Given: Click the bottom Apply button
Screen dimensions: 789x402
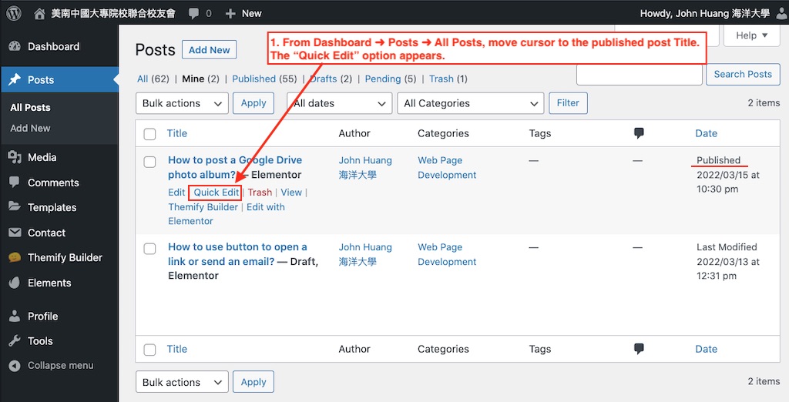Looking at the screenshot, I should (x=253, y=382).
